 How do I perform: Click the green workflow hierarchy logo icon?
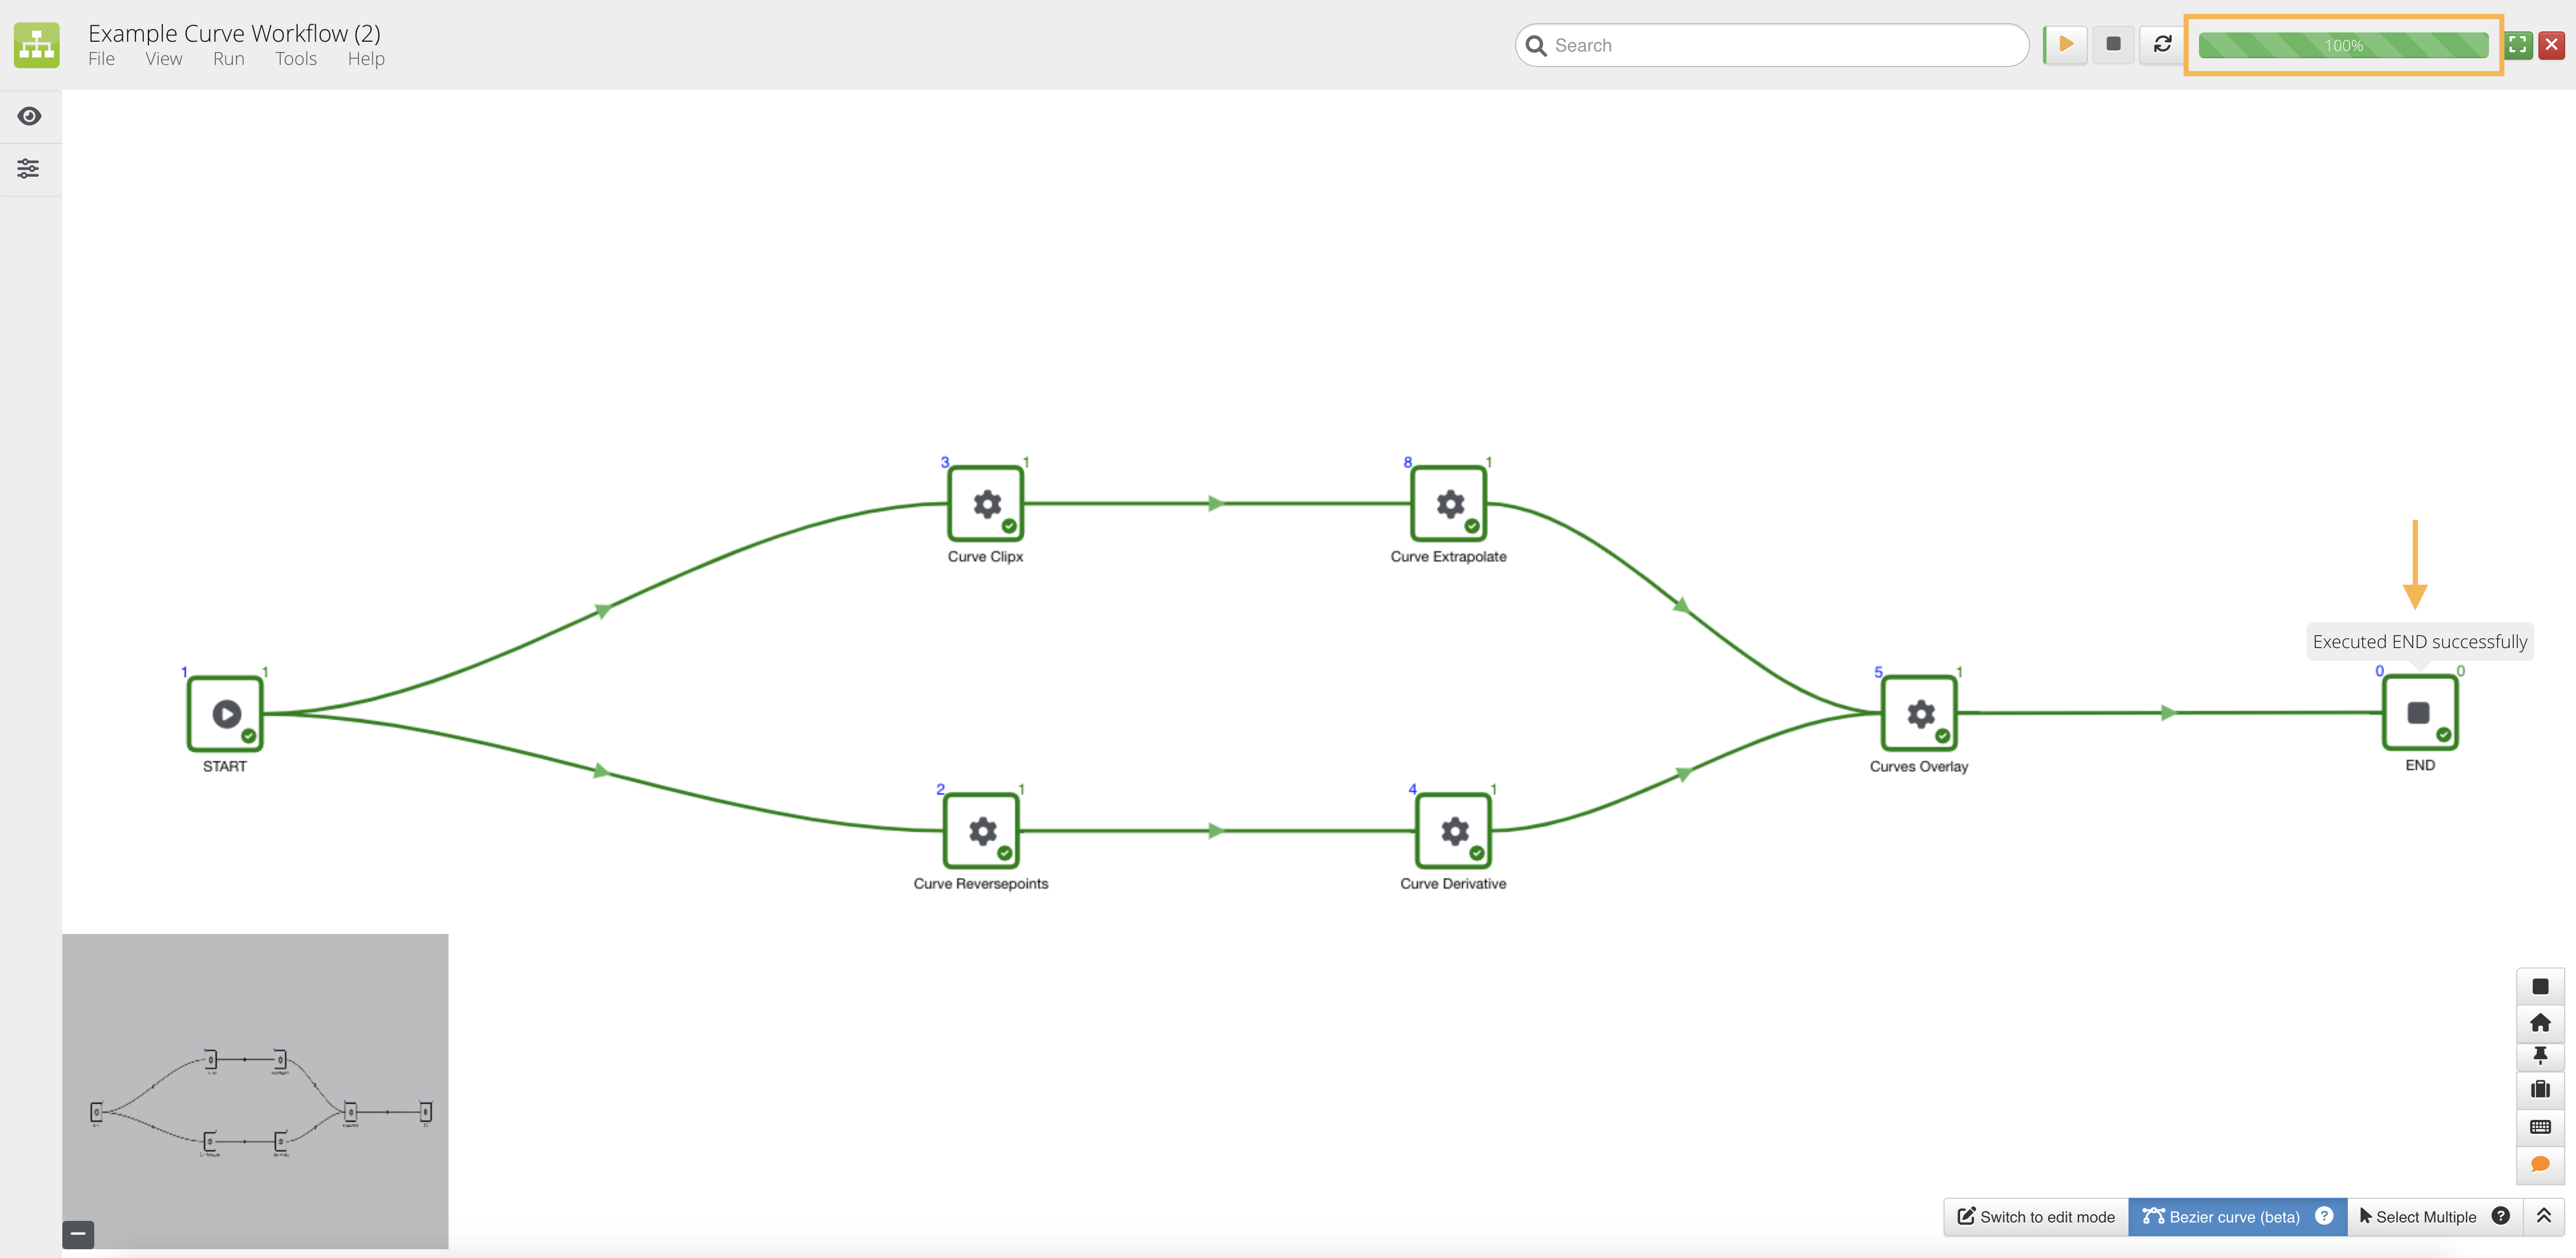click(x=37, y=45)
